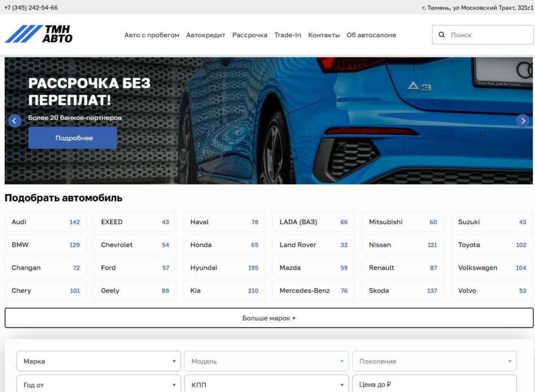Click the Подробнее banner button
Screen dimensions: 535x392
(73, 138)
